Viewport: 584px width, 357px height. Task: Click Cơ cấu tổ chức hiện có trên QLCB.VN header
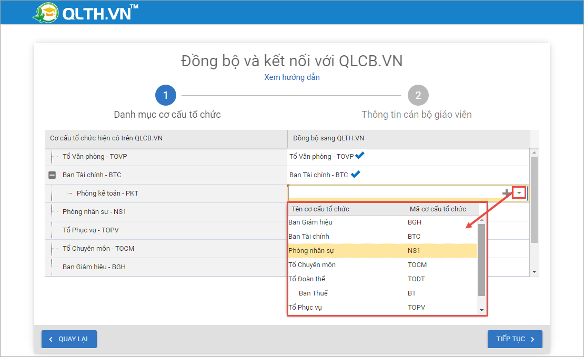pyautogui.click(x=166, y=138)
